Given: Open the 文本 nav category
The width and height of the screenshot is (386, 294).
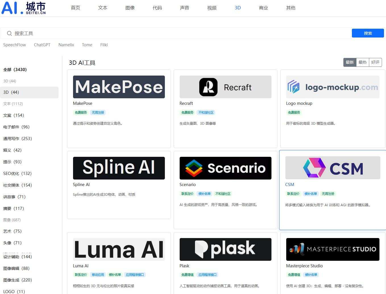Looking at the screenshot, I should click(x=103, y=8).
